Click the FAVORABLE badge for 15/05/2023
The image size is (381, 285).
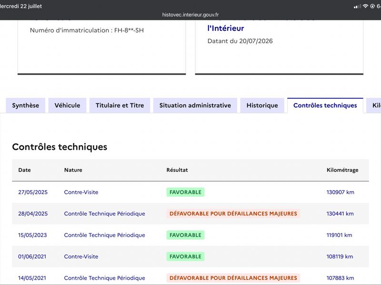pyautogui.click(x=185, y=235)
